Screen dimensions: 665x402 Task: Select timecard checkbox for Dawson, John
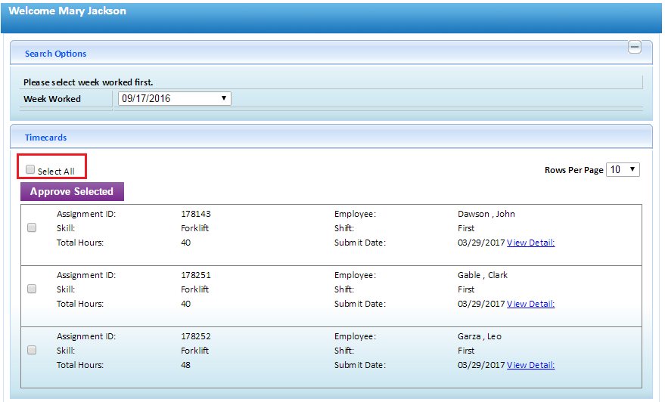[32, 227]
